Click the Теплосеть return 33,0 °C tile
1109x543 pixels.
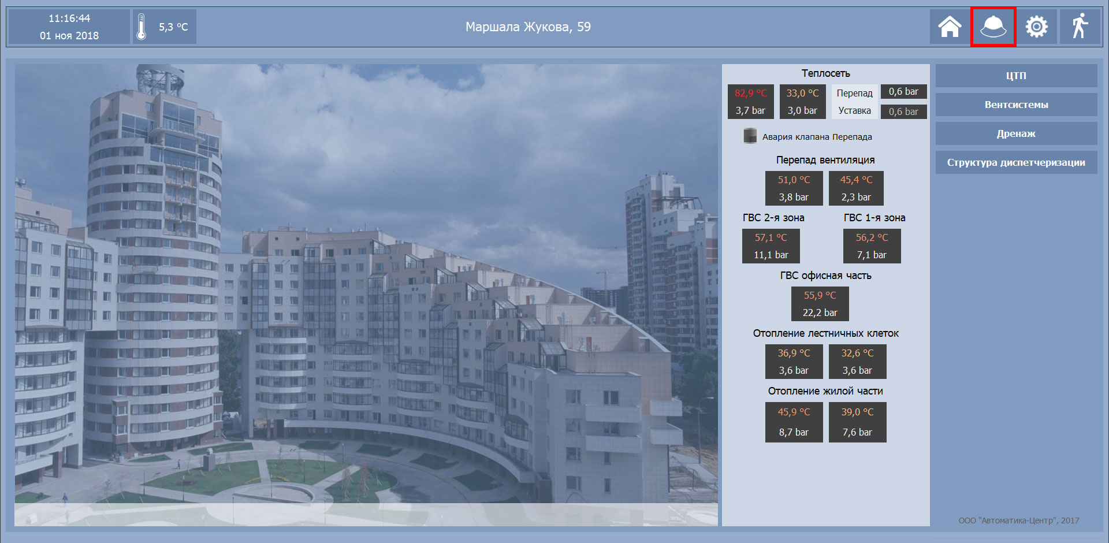coord(802,102)
